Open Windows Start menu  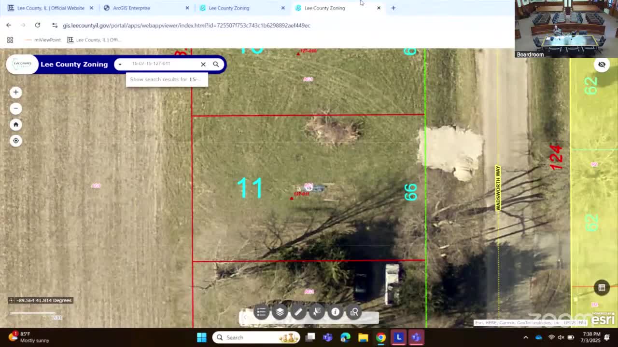(202, 337)
